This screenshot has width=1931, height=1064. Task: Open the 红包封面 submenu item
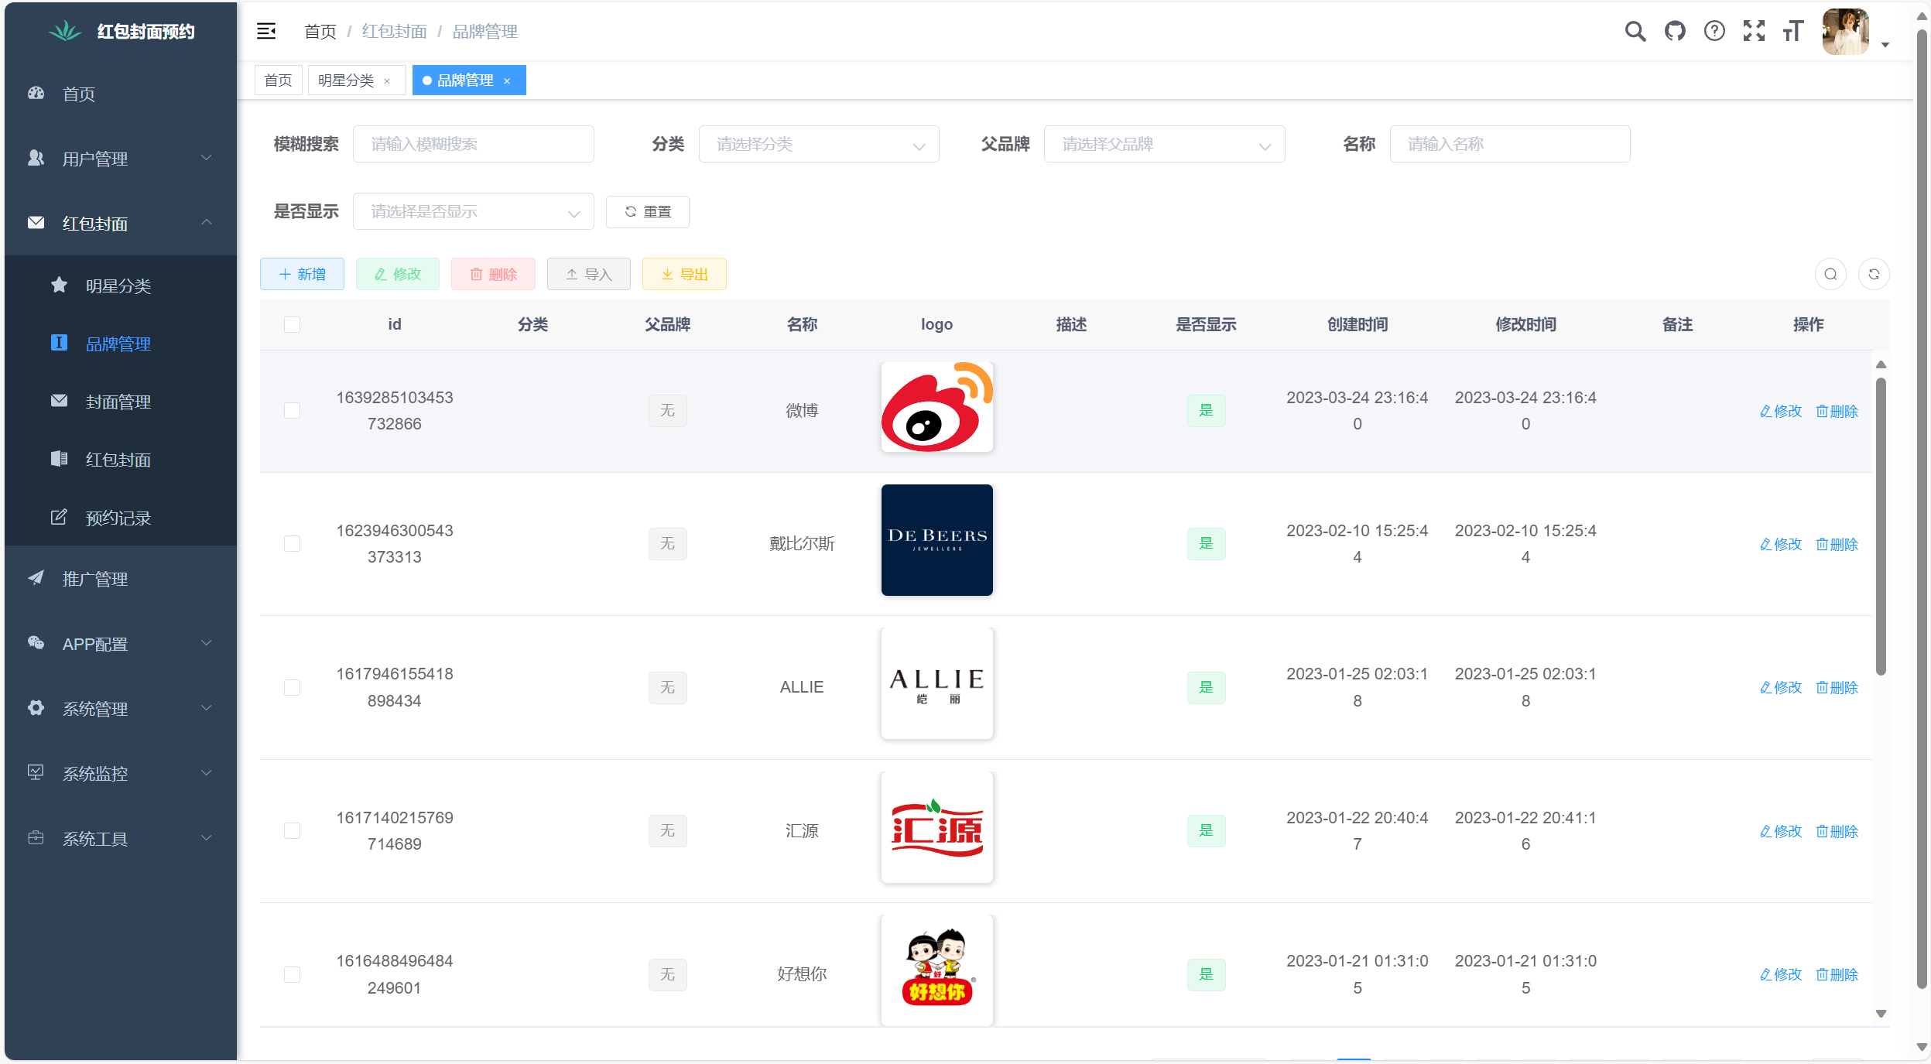point(120,460)
